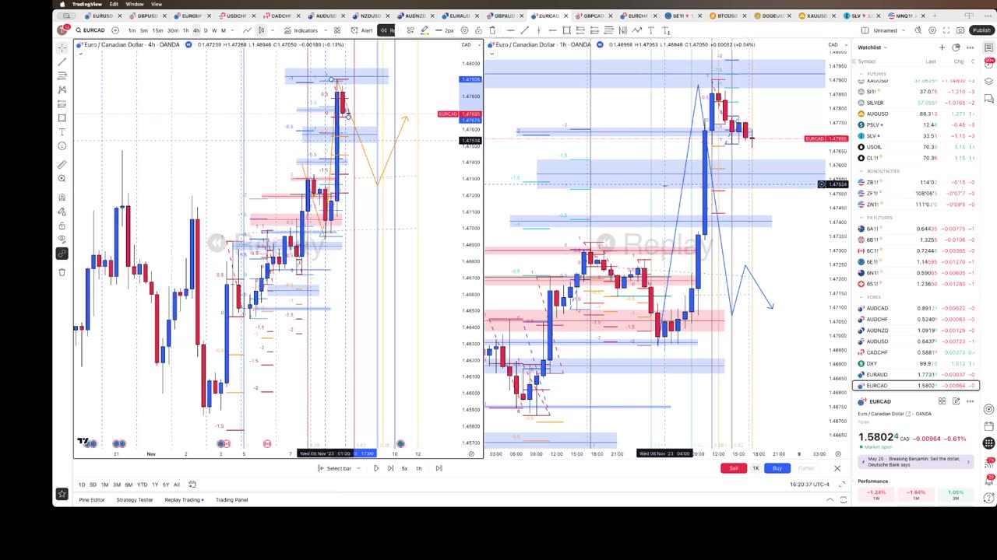
Task: Open the replay interval 1h selector
Action: pos(418,468)
